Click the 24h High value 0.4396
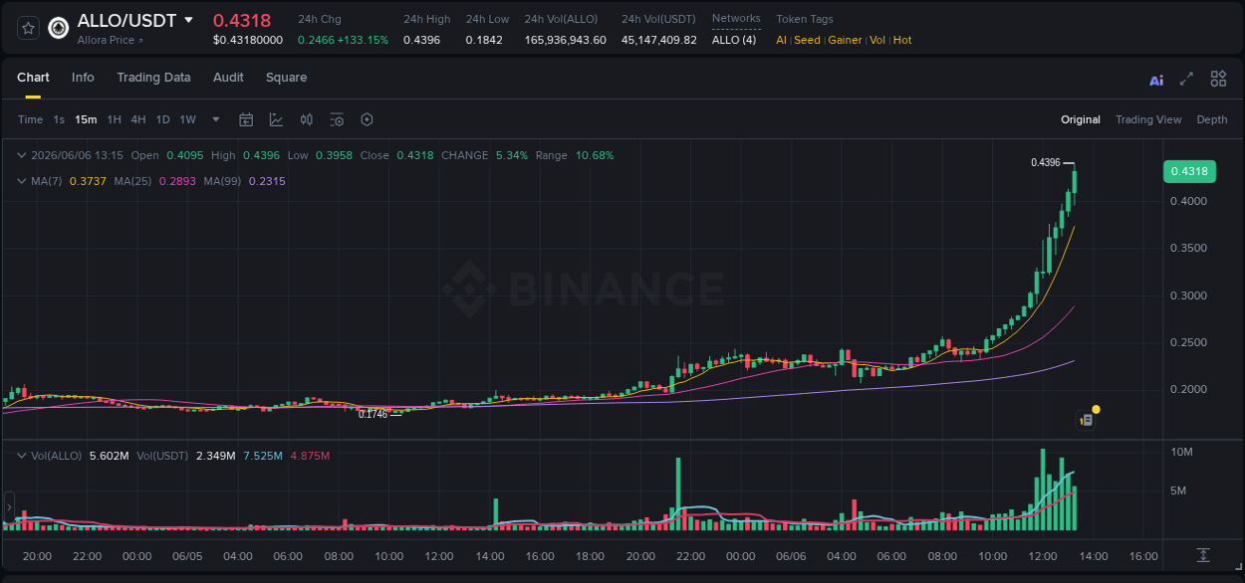This screenshot has height=583, width=1245. [421, 40]
